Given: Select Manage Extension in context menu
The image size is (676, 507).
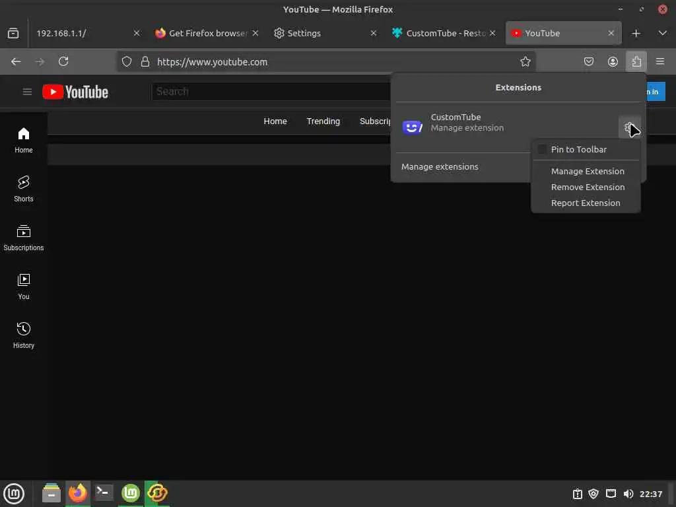Looking at the screenshot, I should (x=587, y=171).
